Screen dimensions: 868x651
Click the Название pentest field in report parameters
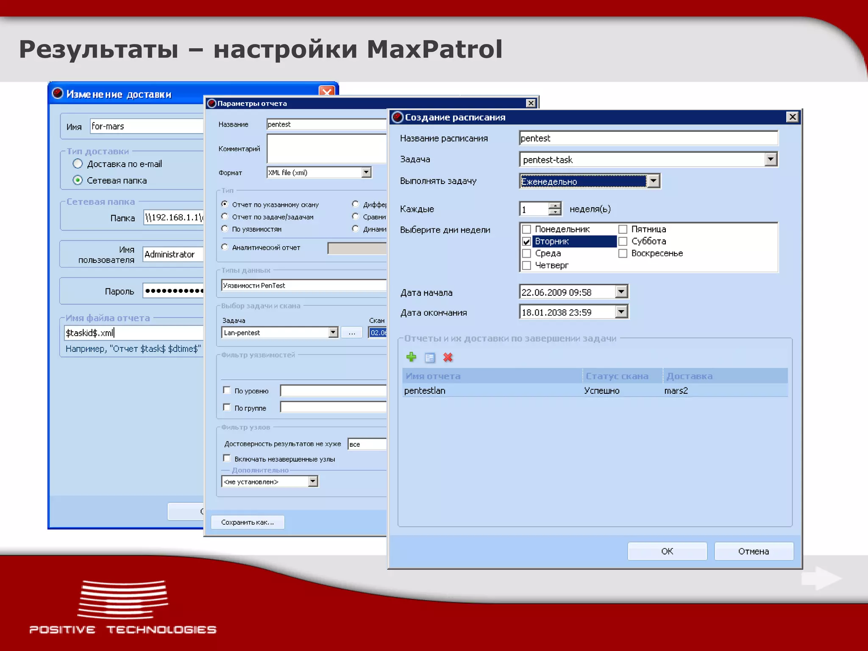[x=326, y=124]
